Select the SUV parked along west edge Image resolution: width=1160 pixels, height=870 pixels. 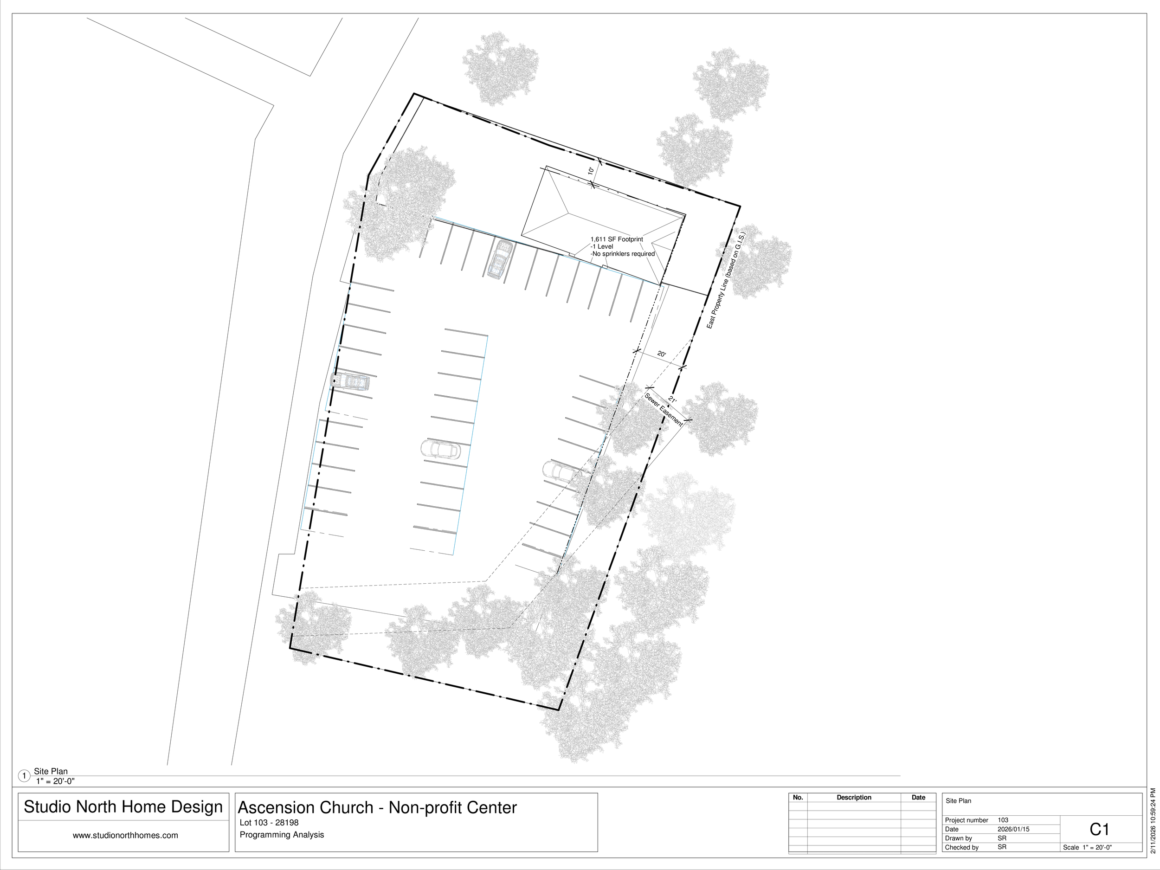350,381
